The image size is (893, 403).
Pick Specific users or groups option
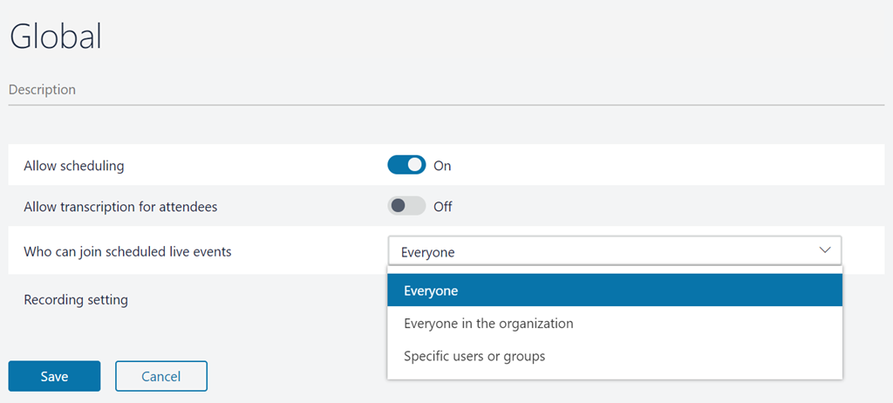pos(474,356)
